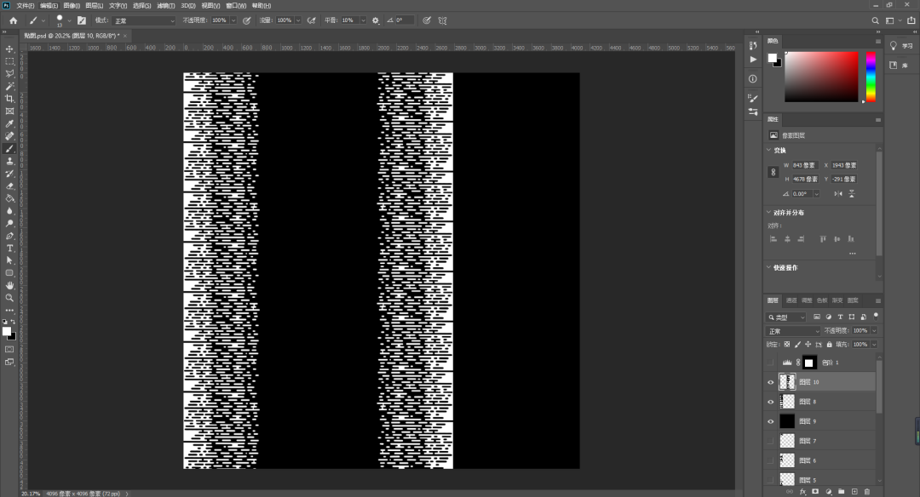Select the Eyedropper tool
This screenshot has width=920, height=497.
coord(9,123)
